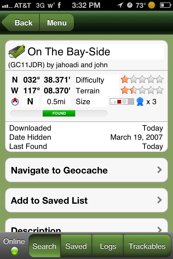This screenshot has width=173, height=259.
Task: Tap the Difficulty star rating
Action: 142,80
